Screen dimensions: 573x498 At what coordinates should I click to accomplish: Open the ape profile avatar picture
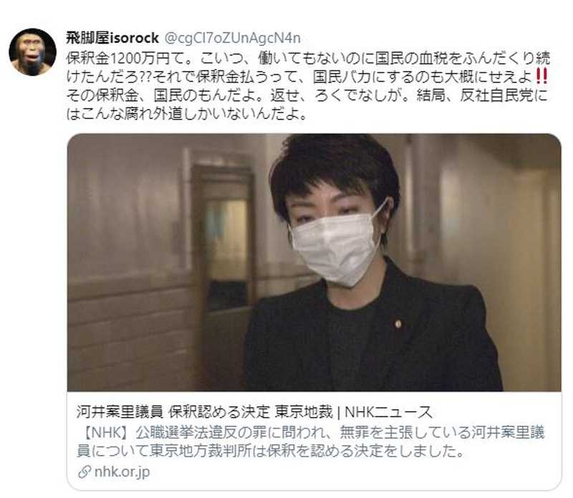[32, 52]
